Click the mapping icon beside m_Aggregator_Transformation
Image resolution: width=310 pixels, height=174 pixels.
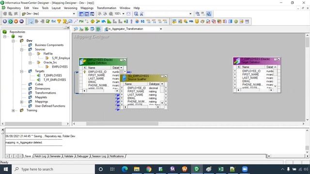coord(106,29)
